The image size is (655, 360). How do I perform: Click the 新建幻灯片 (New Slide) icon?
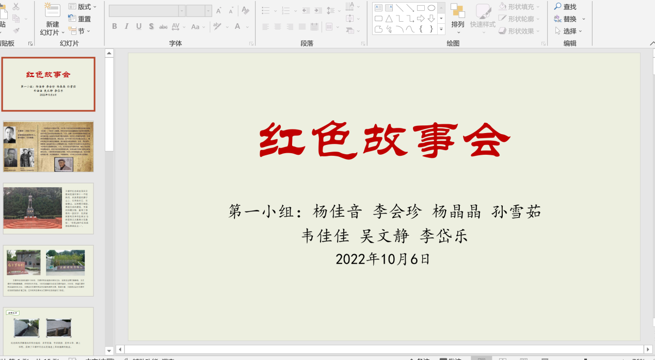pos(52,10)
